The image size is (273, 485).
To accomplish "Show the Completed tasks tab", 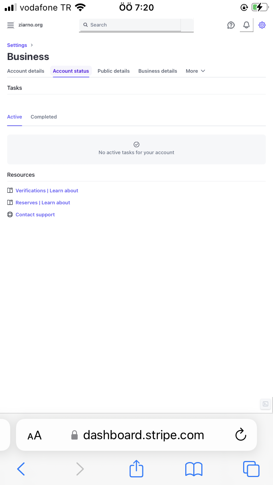I will click(x=44, y=117).
